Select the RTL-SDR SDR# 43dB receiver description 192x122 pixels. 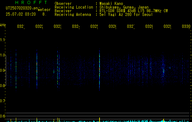click(x=133, y=11)
